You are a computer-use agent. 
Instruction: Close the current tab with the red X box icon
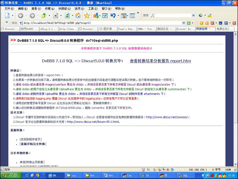click(x=212, y=23)
